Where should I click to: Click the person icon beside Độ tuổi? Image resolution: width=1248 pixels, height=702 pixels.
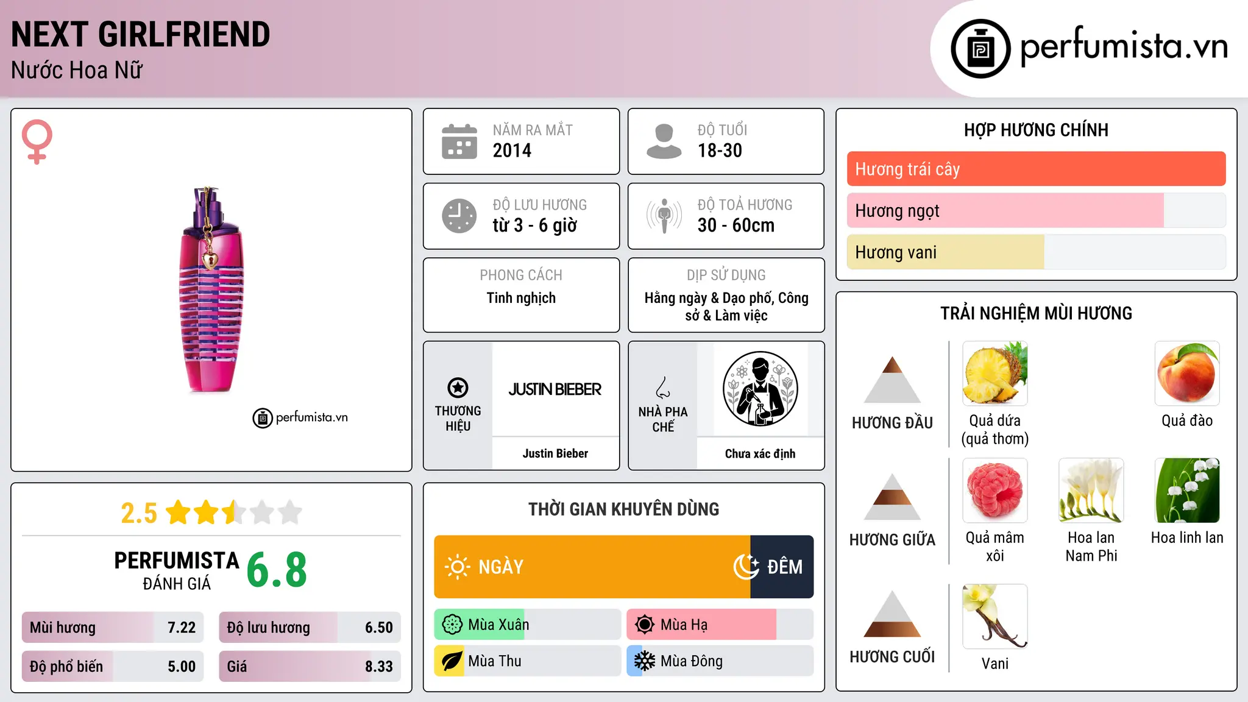coord(664,141)
